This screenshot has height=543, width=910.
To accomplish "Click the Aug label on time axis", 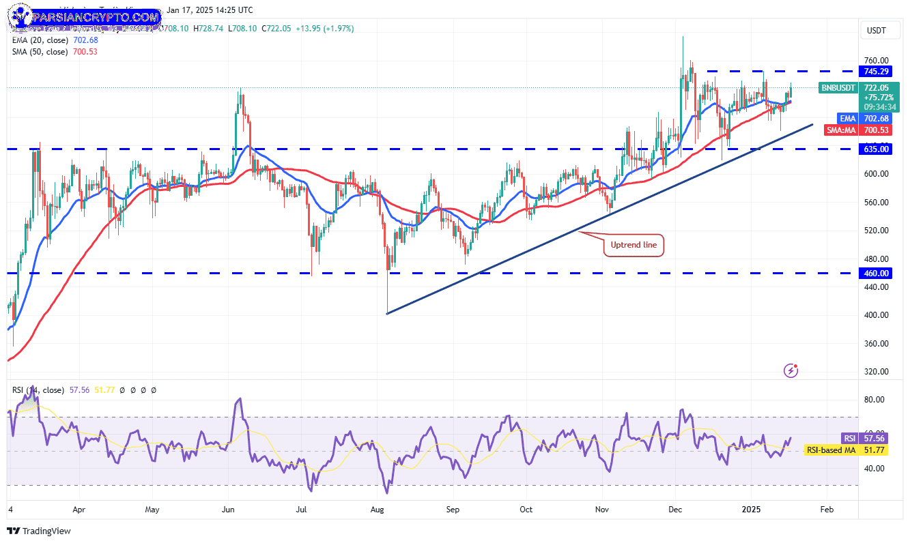I will coord(378,509).
